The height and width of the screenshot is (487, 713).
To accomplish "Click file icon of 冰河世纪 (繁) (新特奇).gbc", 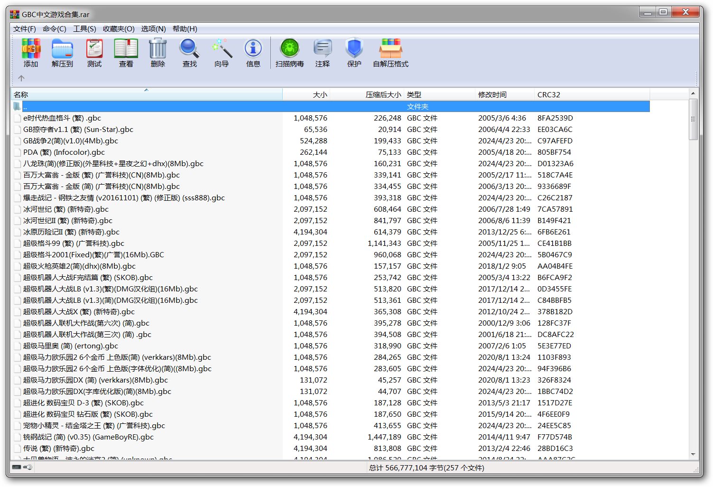I will [x=18, y=209].
